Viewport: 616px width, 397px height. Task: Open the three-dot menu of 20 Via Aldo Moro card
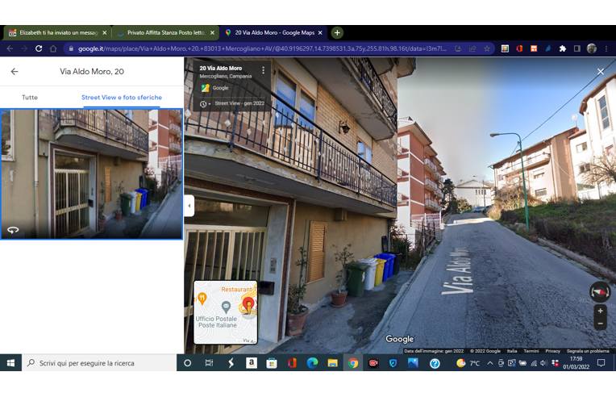(x=263, y=70)
